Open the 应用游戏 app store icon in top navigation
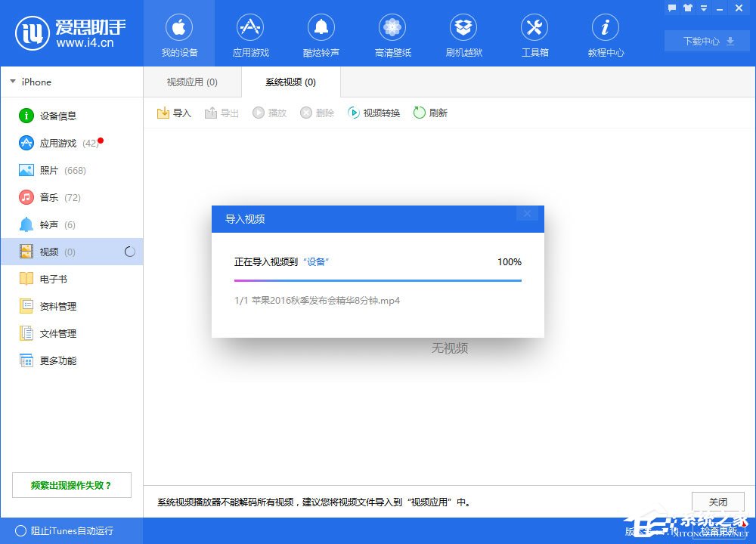Screen dimensions: 756x544 click(x=250, y=36)
